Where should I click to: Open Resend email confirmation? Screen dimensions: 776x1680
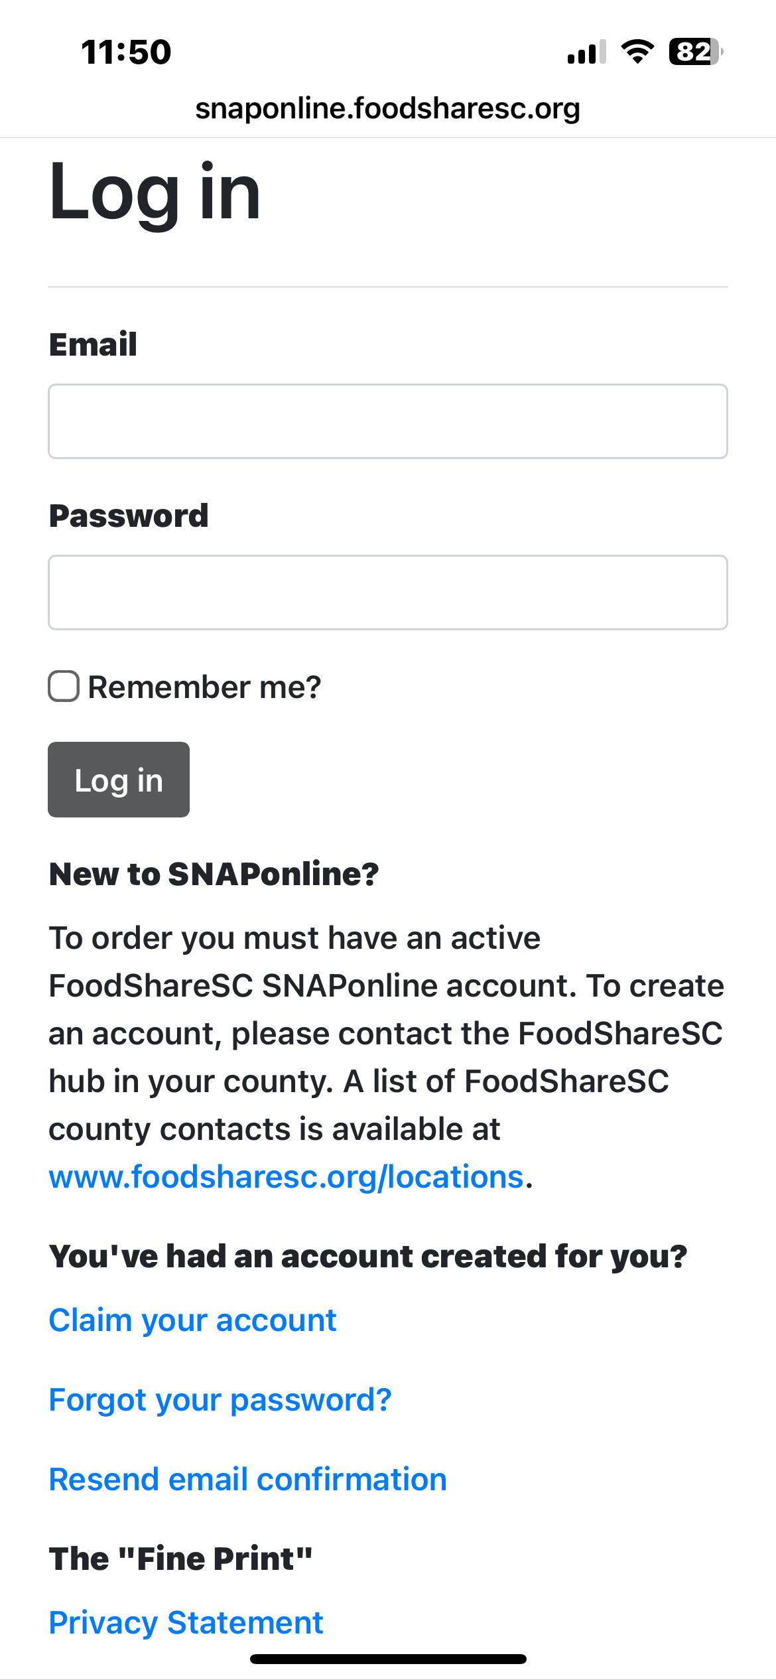pyautogui.click(x=247, y=1478)
